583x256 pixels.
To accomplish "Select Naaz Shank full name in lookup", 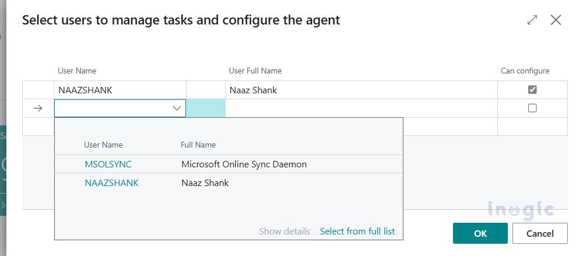I will coord(205,183).
